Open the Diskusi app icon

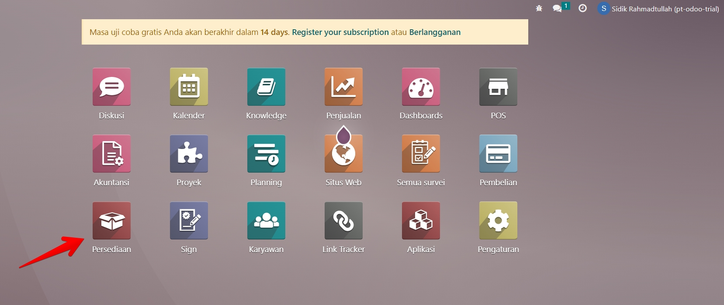tap(111, 87)
